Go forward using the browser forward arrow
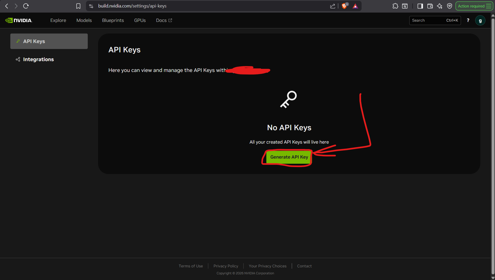This screenshot has height=280, width=495. tap(16, 6)
